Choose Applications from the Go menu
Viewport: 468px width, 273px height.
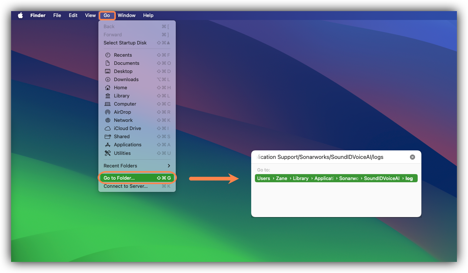(x=137, y=145)
